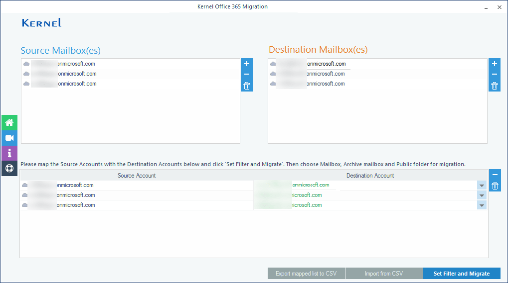The height and width of the screenshot is (283, 508).
Task: Click Set Filter and Migrate button
Action: [x=462, y=274]
